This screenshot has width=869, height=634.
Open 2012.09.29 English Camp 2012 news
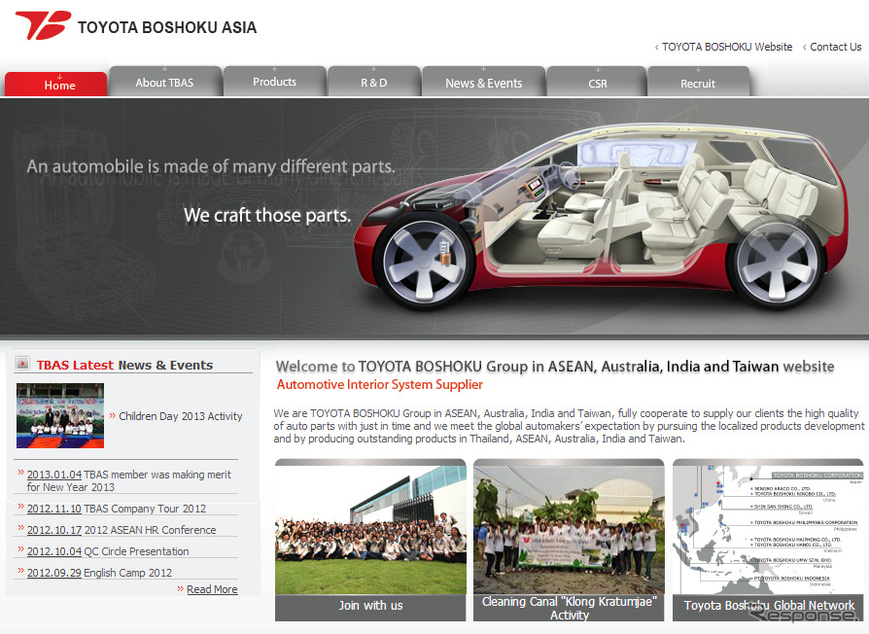point(99,573)
